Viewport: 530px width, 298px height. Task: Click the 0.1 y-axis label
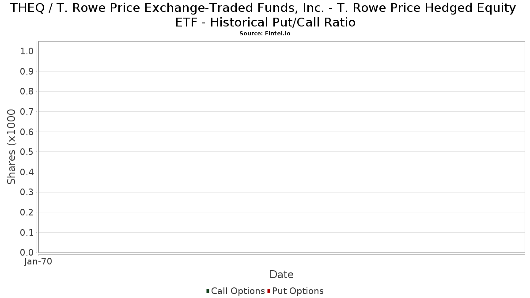[x=27, y=233]
